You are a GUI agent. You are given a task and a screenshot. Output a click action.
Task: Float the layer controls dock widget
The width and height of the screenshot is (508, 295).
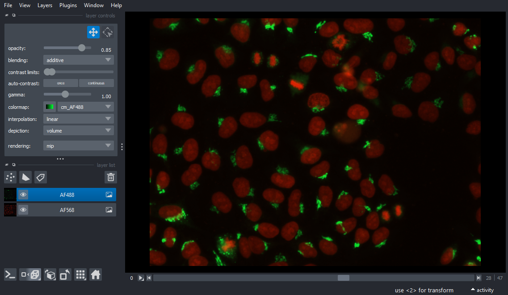[13, 15]
